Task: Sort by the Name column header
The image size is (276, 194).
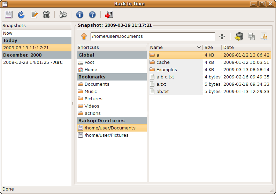Action: tap(176, 47)
